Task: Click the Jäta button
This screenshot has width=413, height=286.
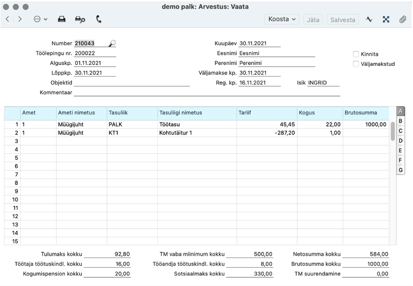Action: [313, 20]
